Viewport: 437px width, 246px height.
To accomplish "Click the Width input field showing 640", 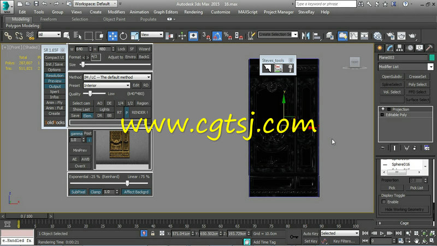I will coord(81,49).
